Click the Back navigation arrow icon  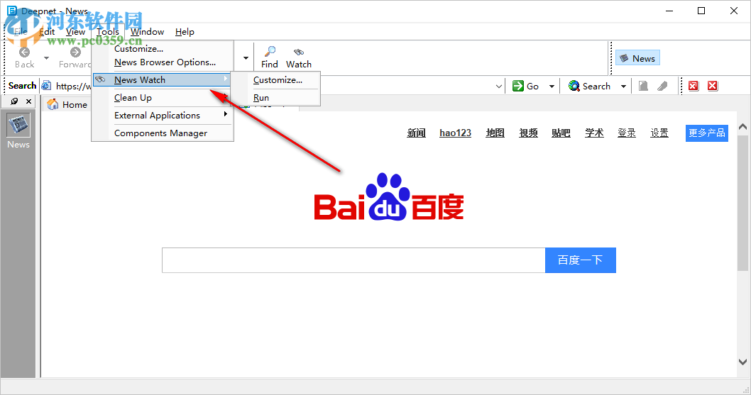click(24, 52)
